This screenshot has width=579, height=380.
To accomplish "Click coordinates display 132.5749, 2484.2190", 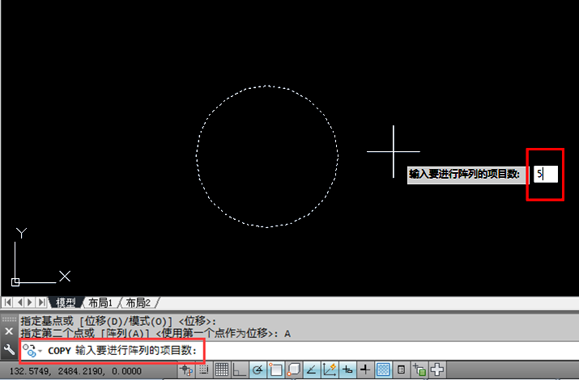I will click(75, 371).
